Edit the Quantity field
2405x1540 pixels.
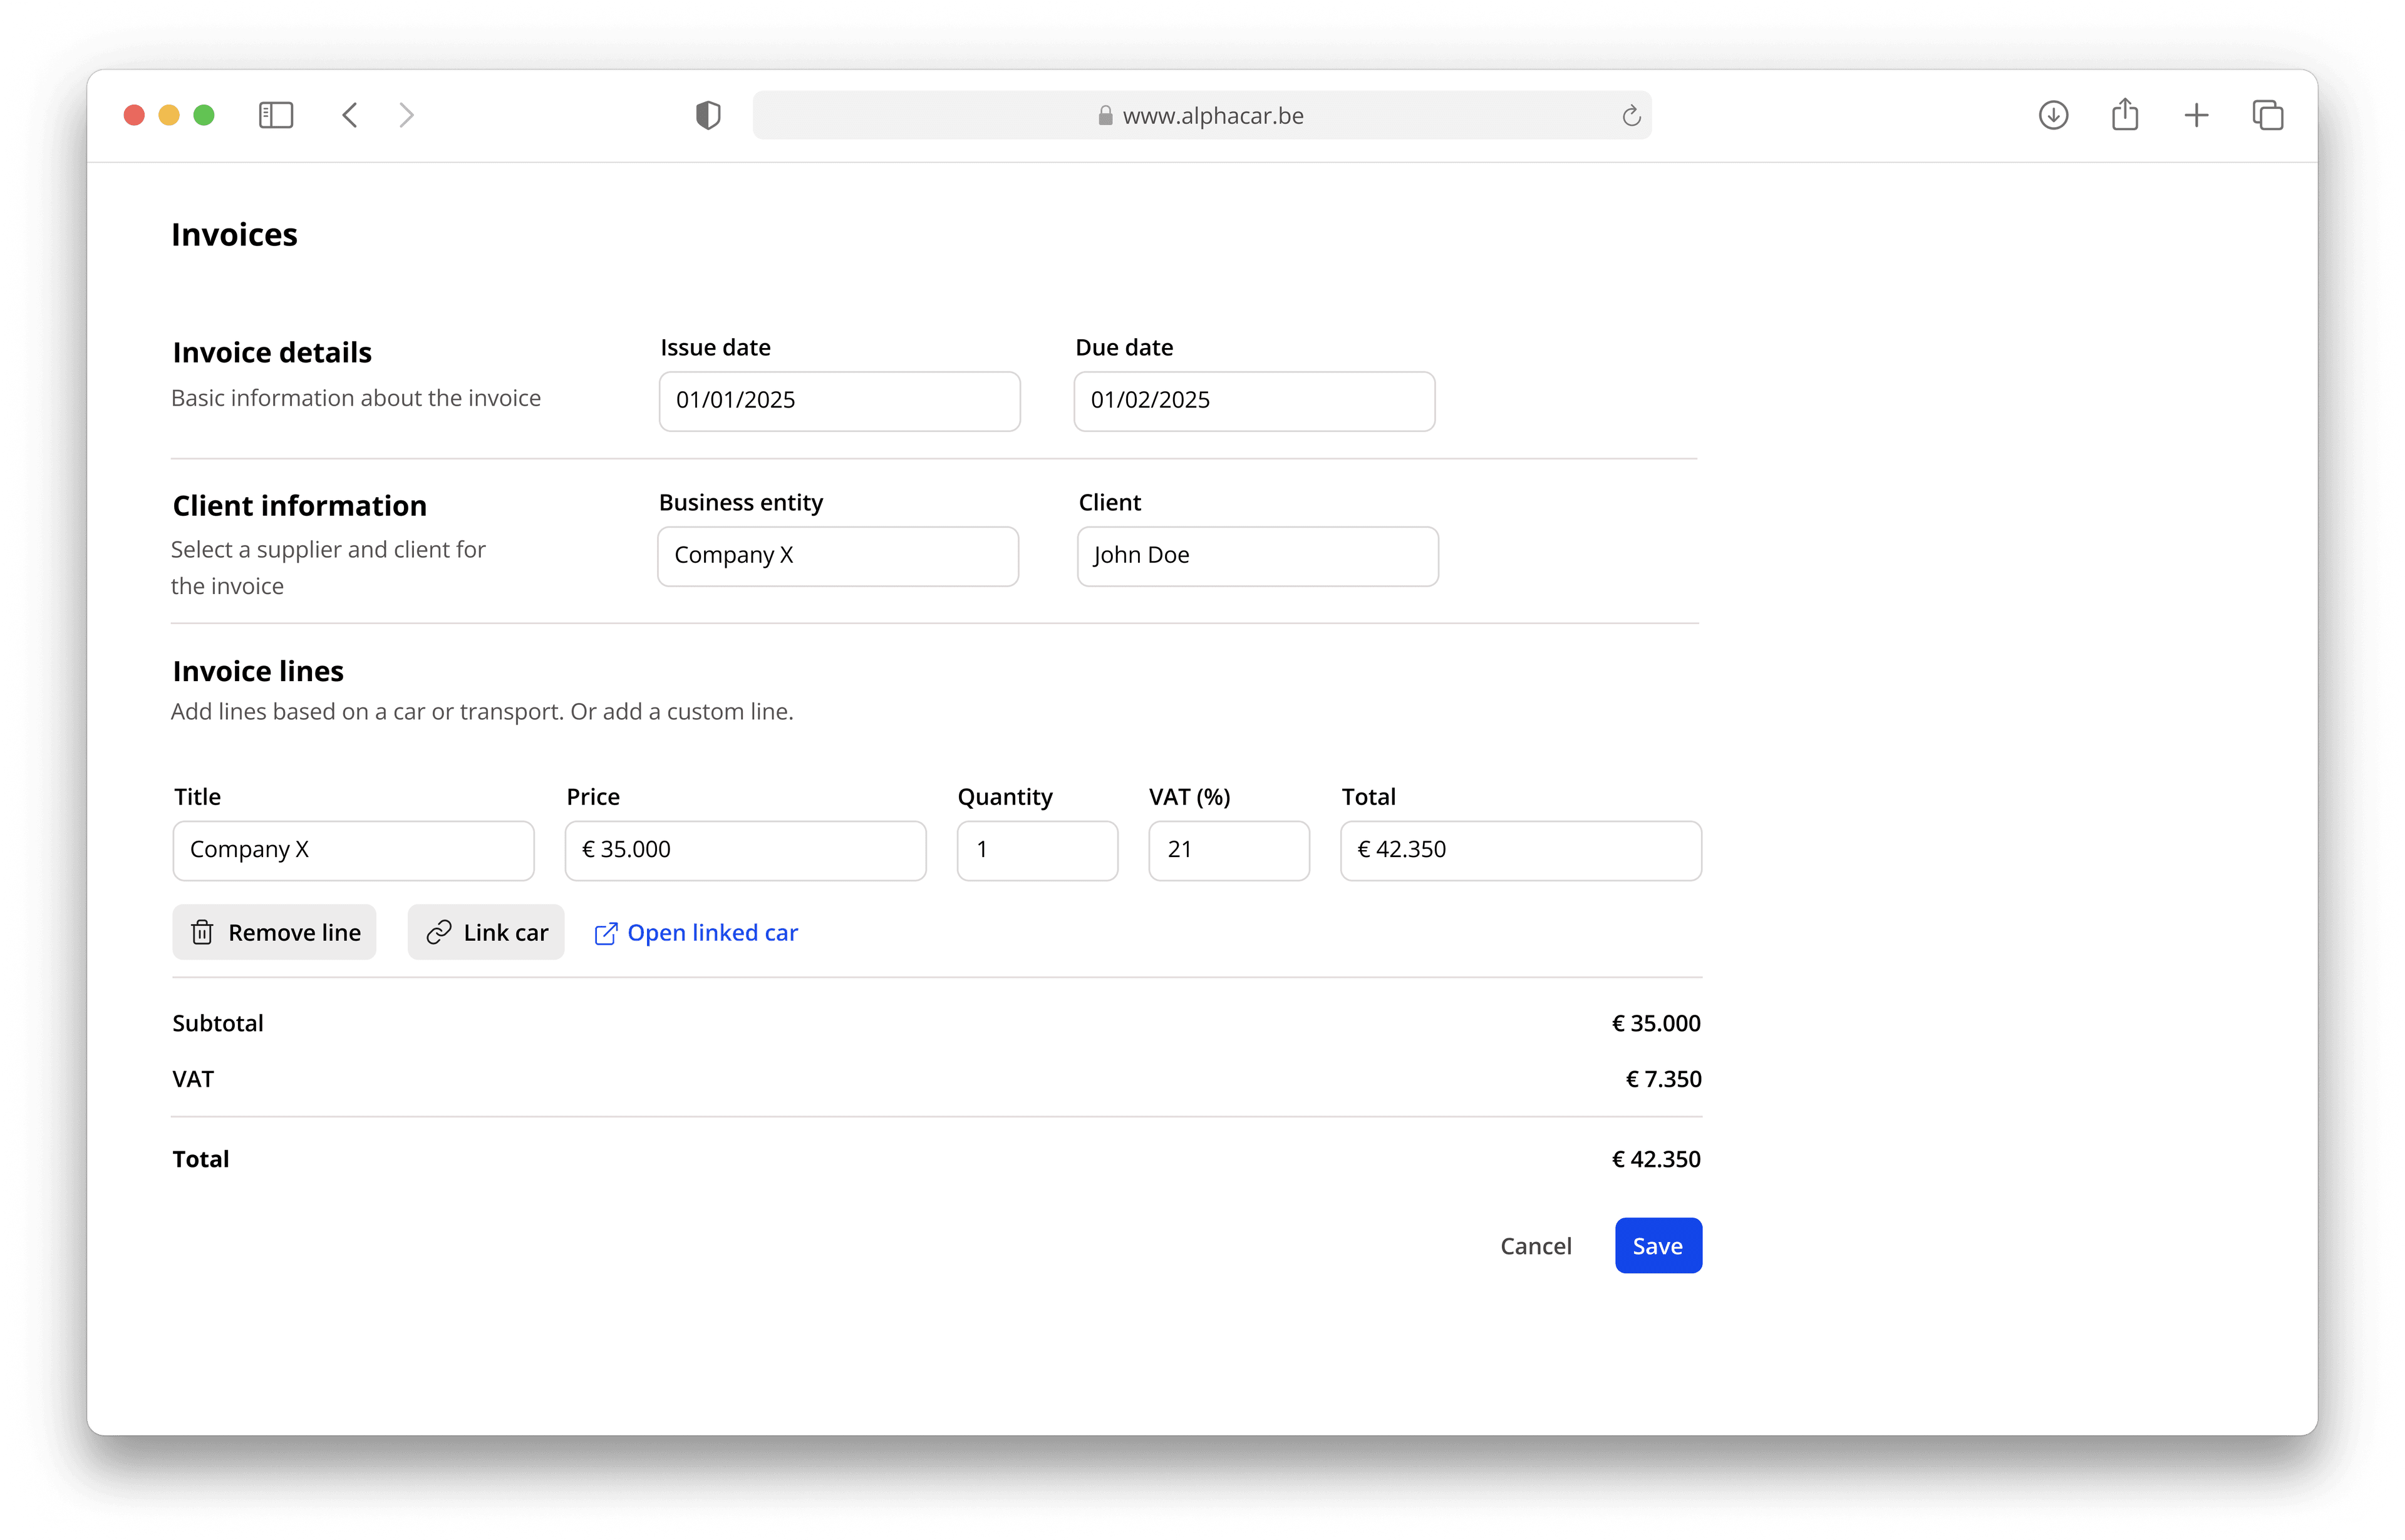coord(1037,850)
